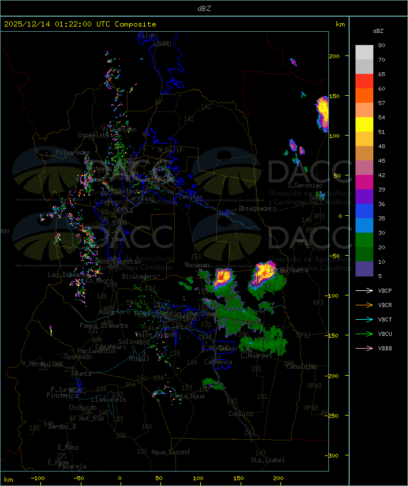408x486 pixels.
Task: Pick the magenta 39-42 dBZ swatch
Action: click(x=364, y=182)
